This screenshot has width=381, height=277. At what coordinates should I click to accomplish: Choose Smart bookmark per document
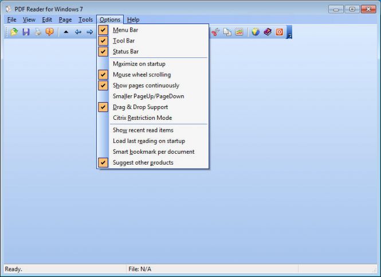152,152
